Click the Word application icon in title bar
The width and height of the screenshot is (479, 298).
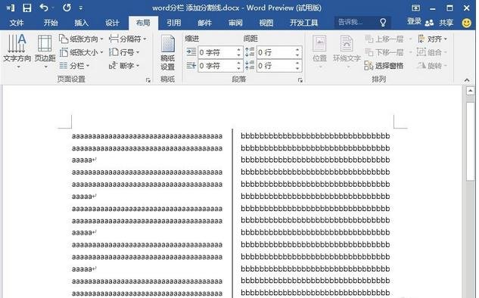(11, 8)
